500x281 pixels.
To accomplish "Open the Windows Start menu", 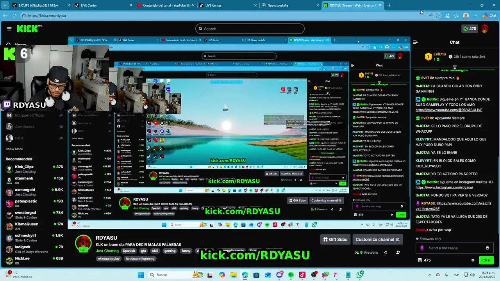I will (x=141, y=275).
